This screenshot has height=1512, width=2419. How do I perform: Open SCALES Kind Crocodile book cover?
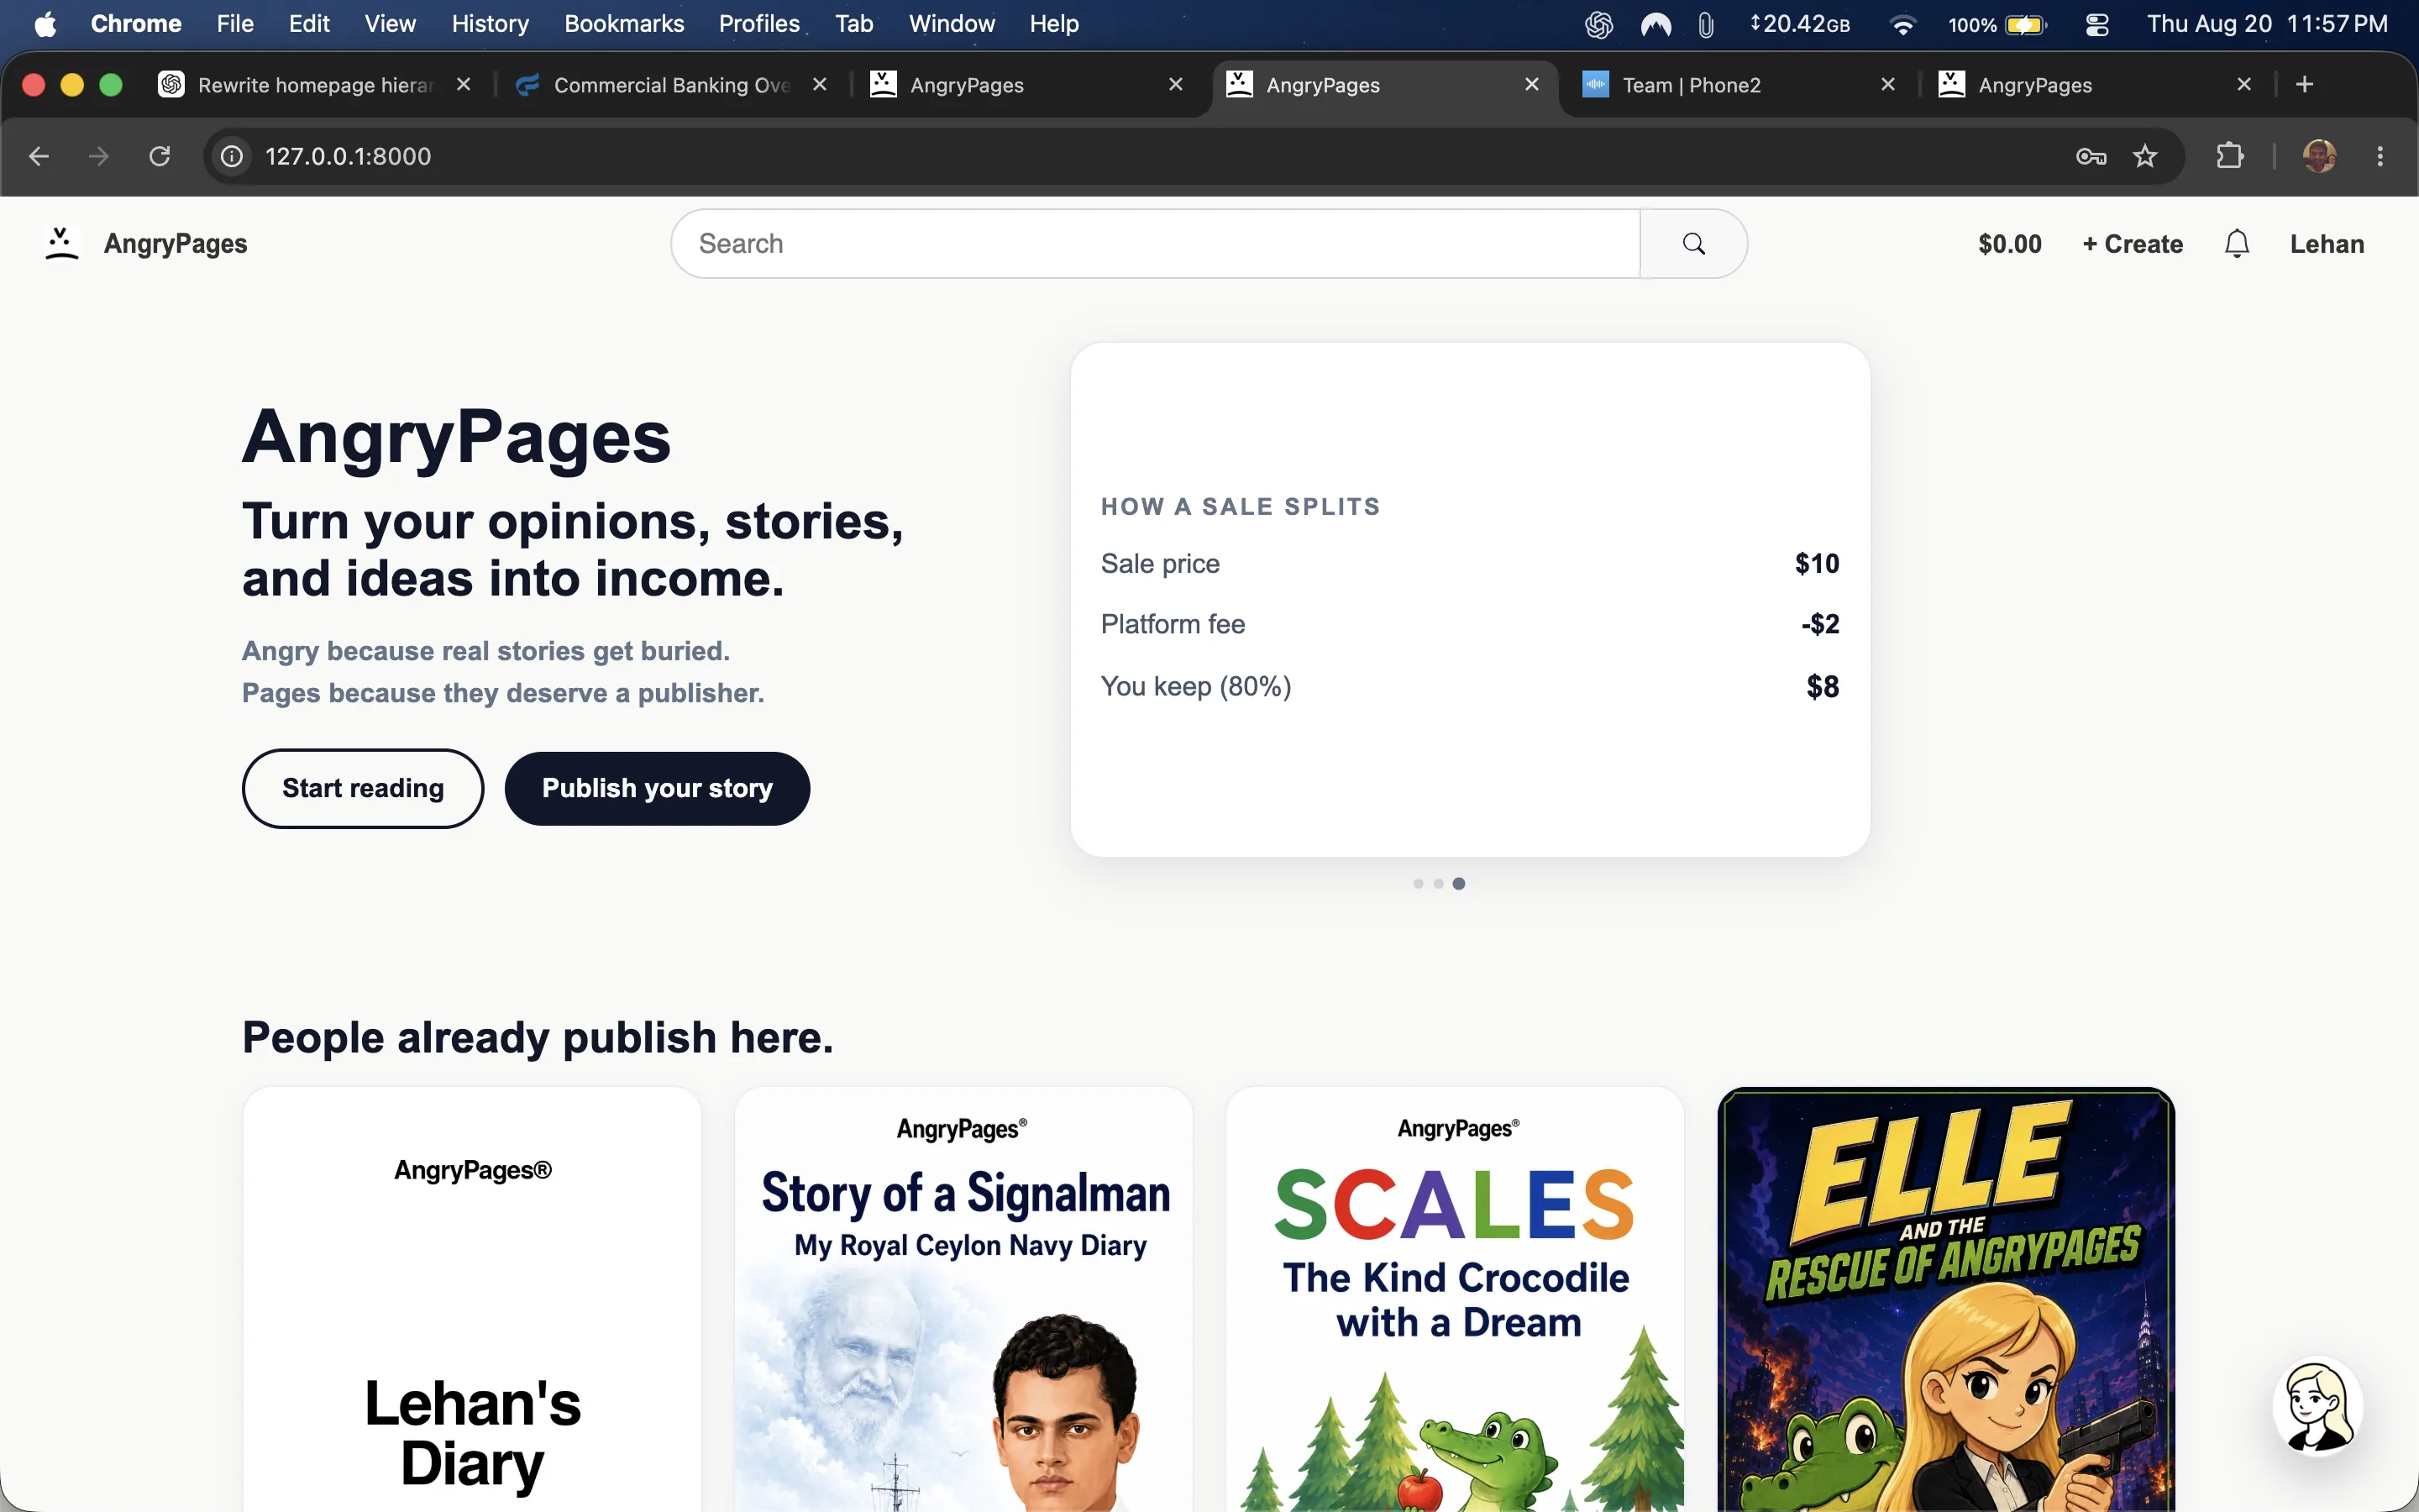click(1455, 1299)
